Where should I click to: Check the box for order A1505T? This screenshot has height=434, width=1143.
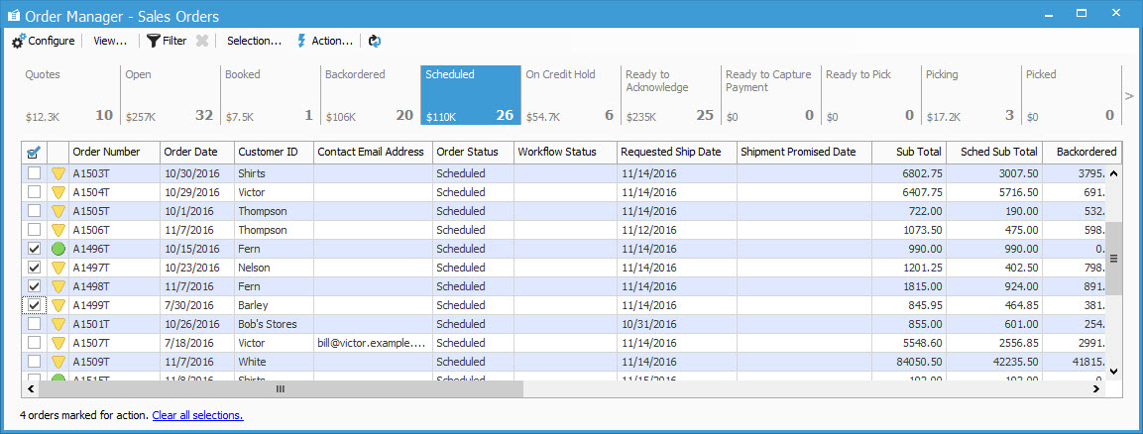[x=34, y=211]
